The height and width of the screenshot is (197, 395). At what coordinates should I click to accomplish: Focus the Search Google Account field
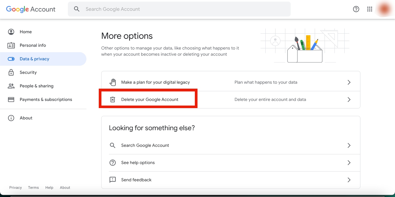click(x=179, y=9)
